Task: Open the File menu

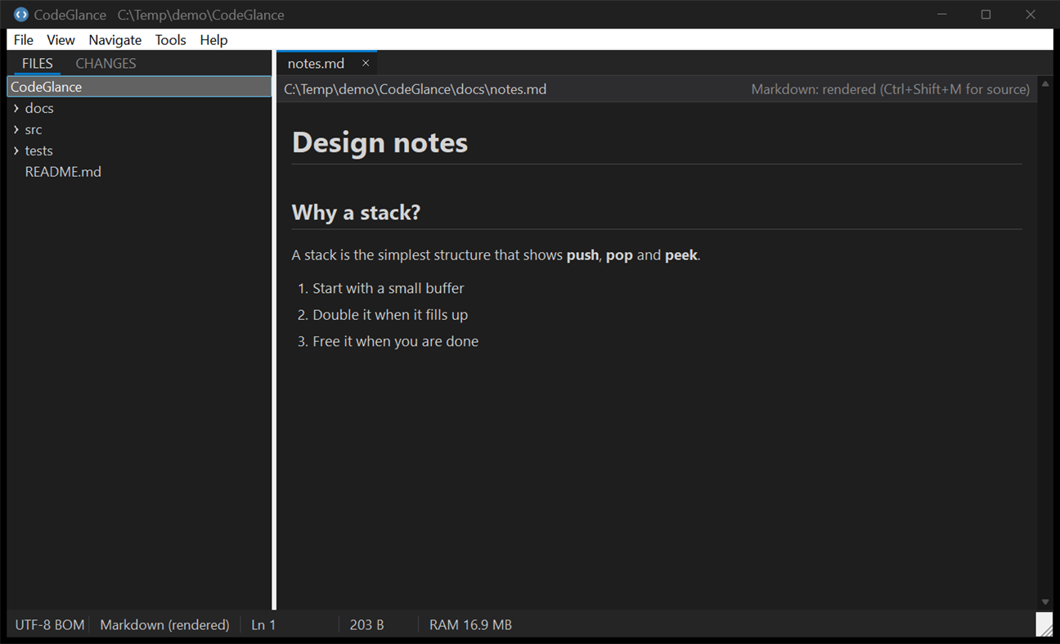Action: click(x=24, y=40)
